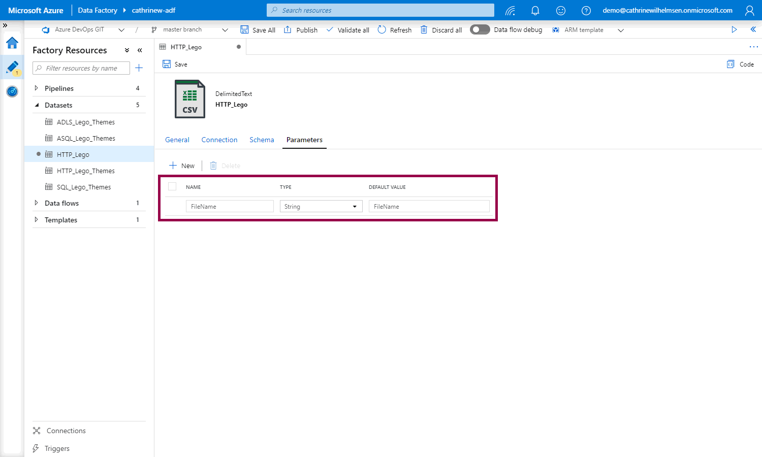Click the notifications bell icon
Viewport: 762px width, 457px height.
coord(535,11)
